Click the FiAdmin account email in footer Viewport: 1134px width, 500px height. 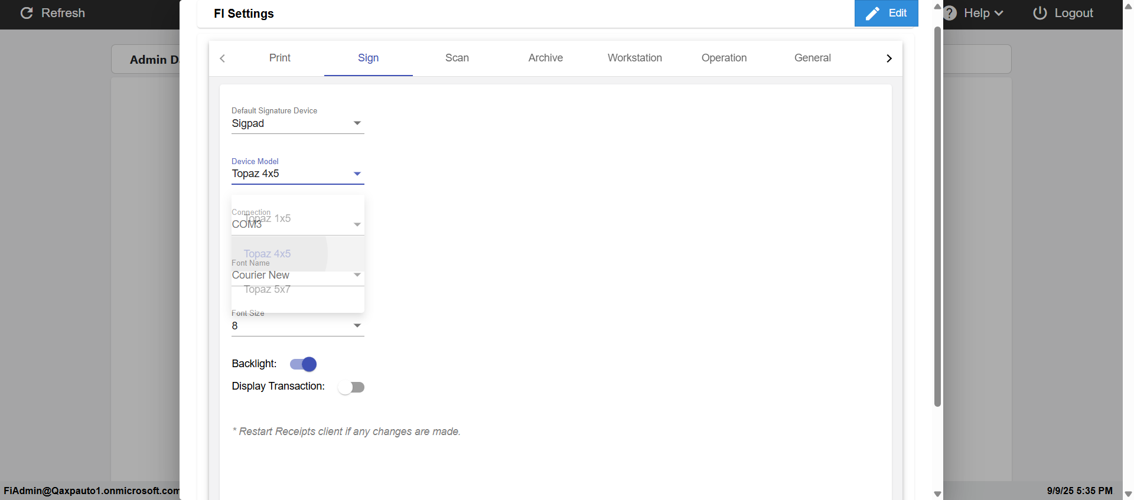tap(92, 491)
